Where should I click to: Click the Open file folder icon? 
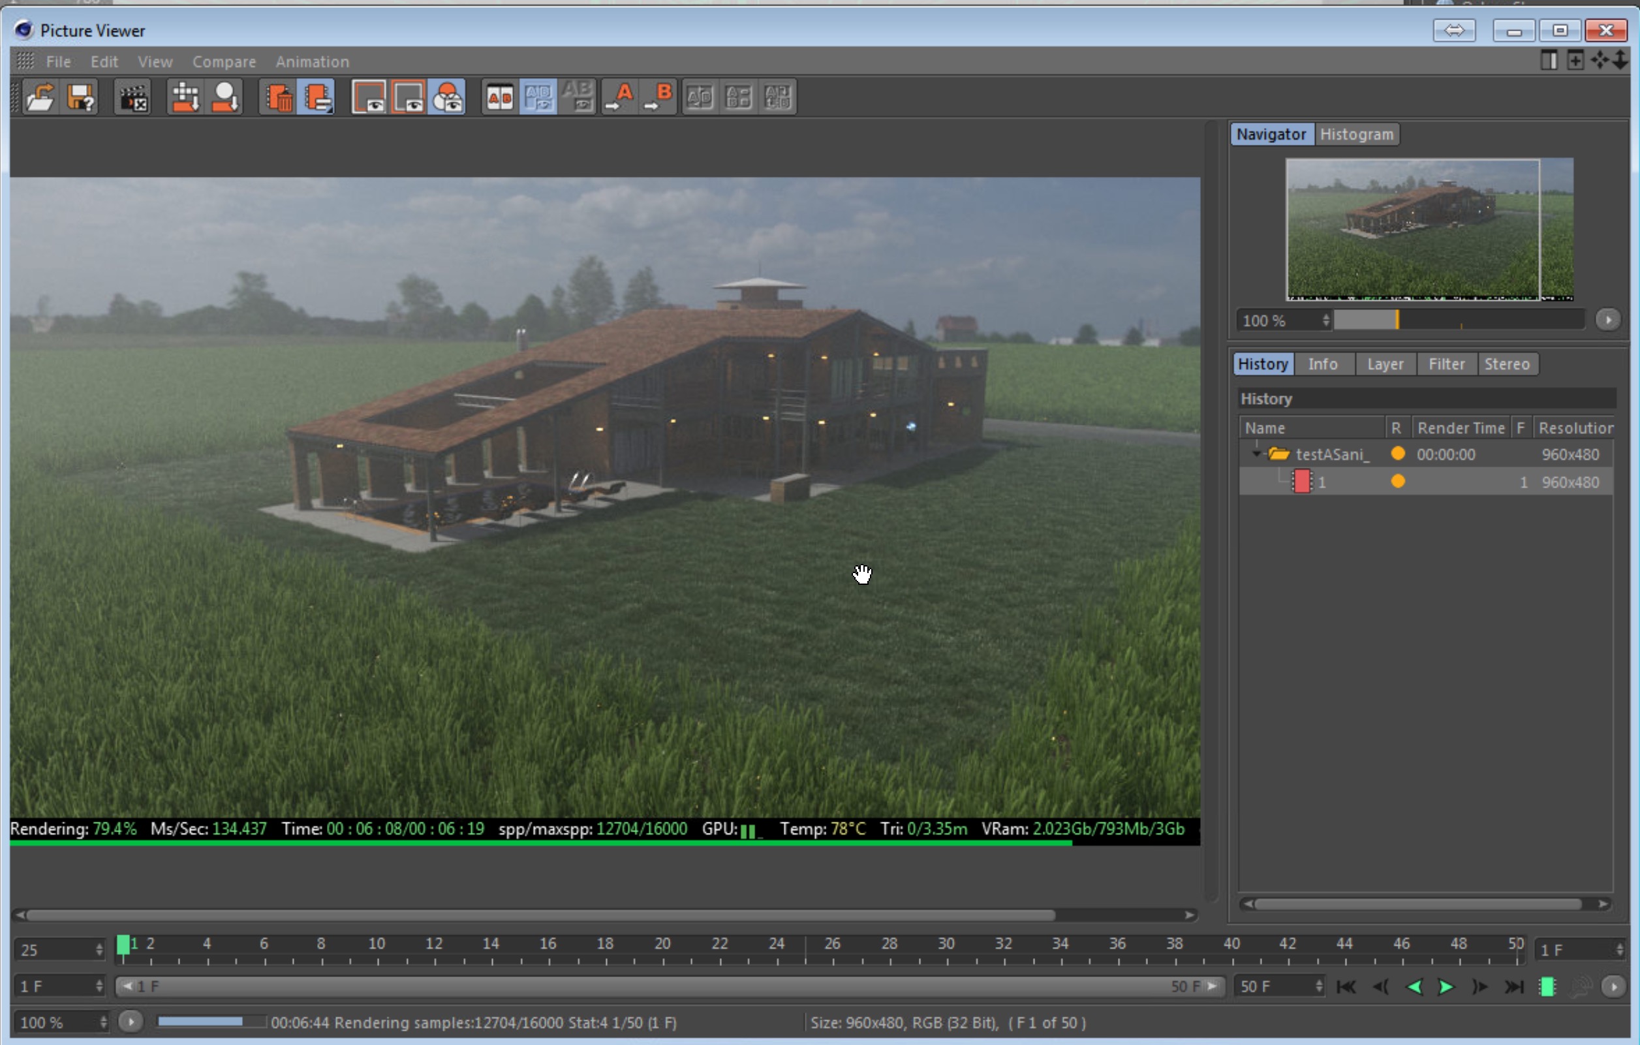click(x=40, y=97)
